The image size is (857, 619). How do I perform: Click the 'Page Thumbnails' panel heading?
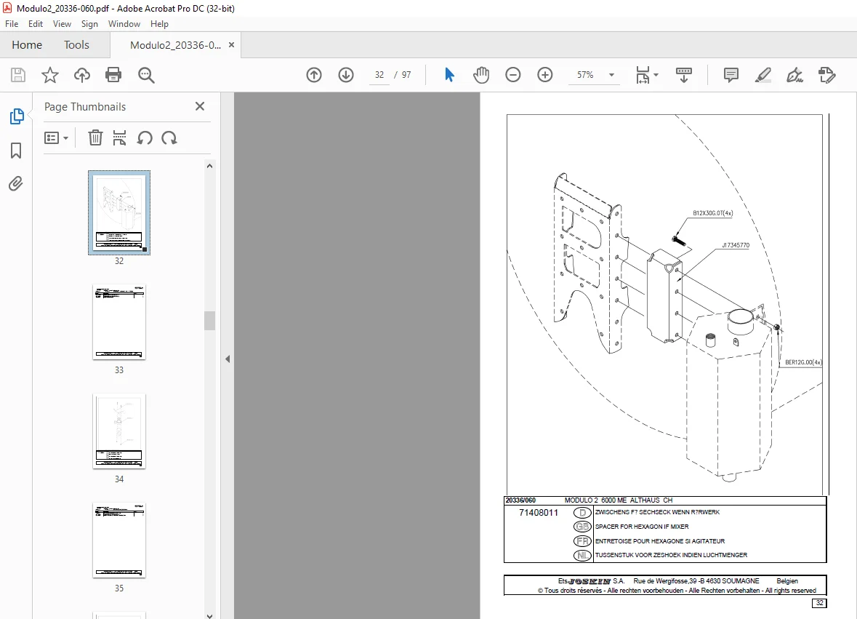[85, 107]
